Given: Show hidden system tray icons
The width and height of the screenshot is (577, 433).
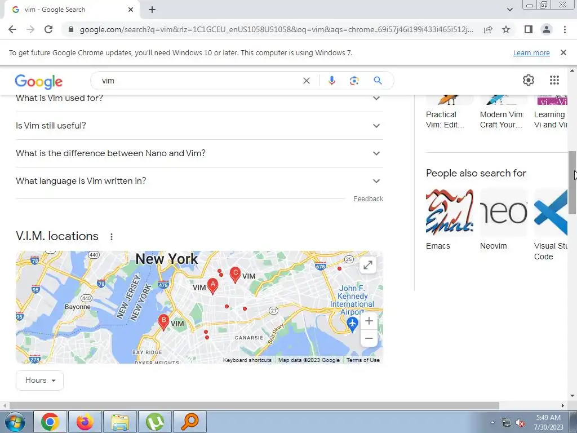Looking at the screenshot, I should point(492,422).
